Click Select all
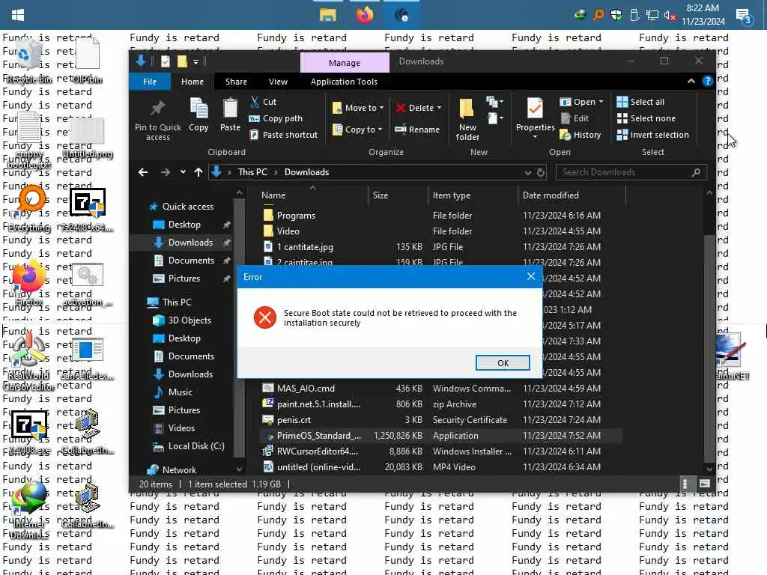The image size is (767, 575). coord(641,102)
